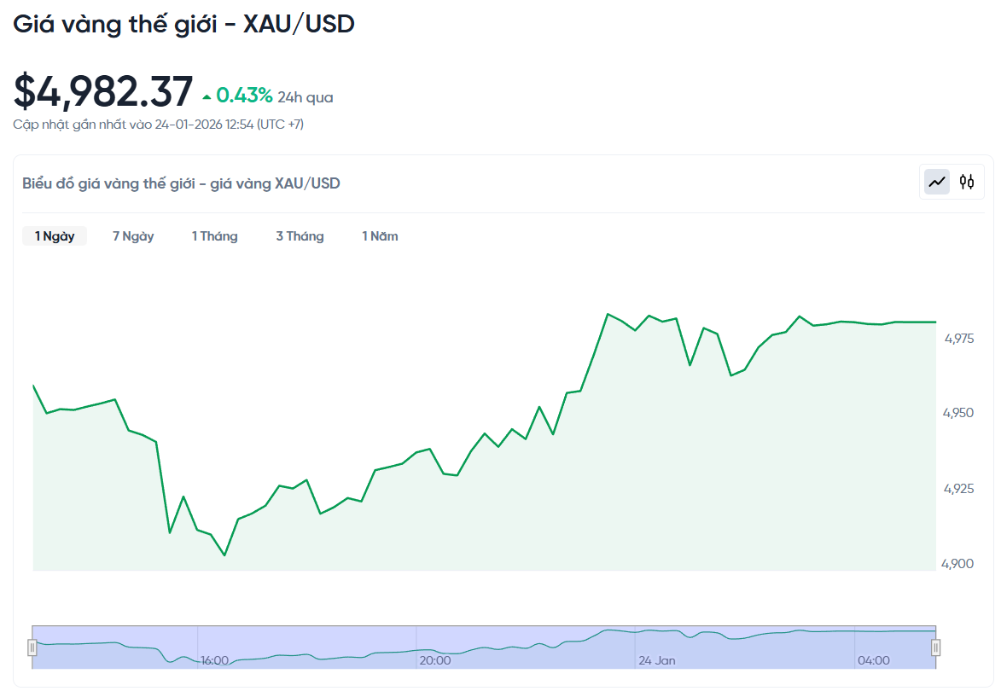Click the left navigator range handle

(32, 647)
